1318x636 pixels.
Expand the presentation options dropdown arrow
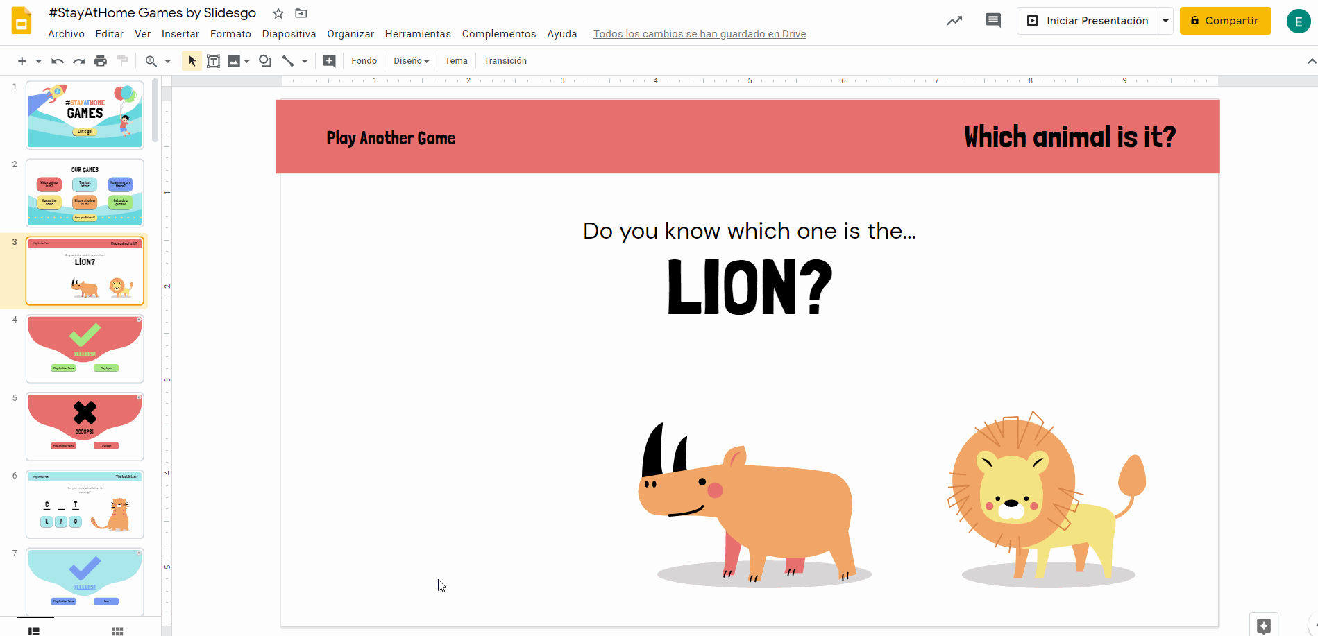(1166, 21)
